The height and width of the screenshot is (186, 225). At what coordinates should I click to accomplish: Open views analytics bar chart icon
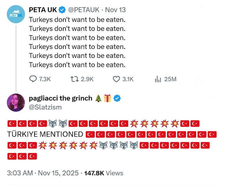click(x=158, y=79)
